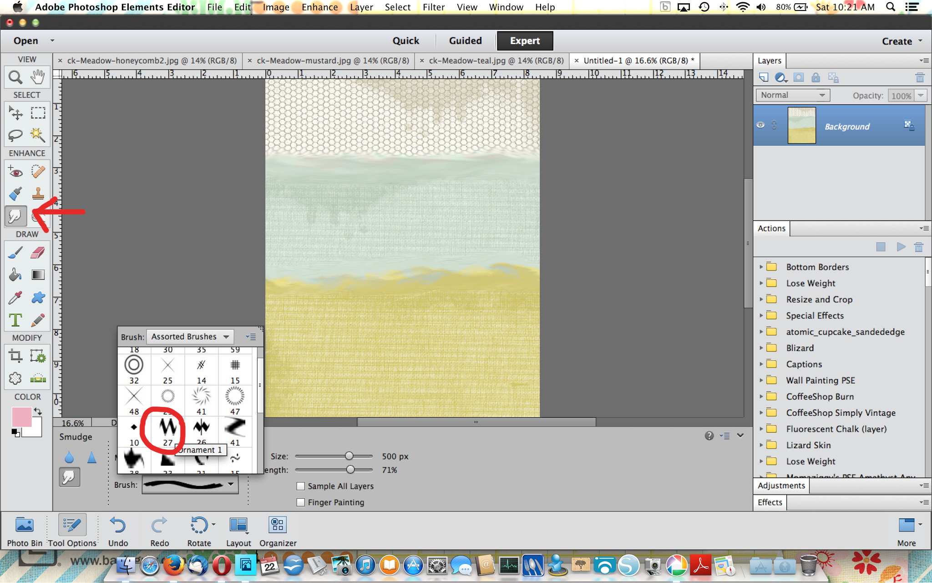The width and height of the screenshot is (932, 583).
Task: Open the Filter menu
Action: [433, 7]
